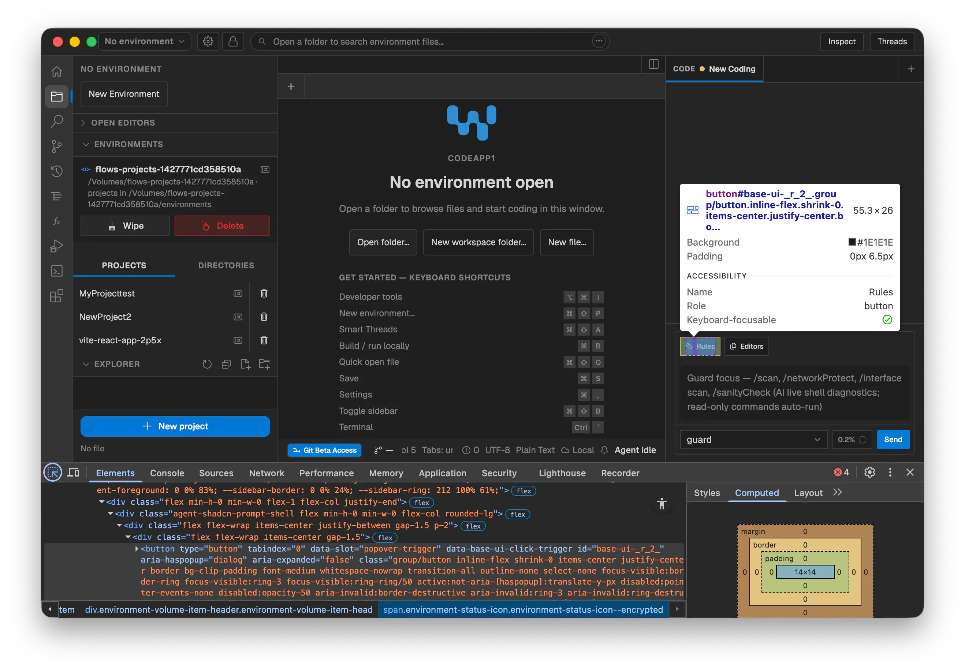965x672 pixels.
Task: Open the No environment dropdown
Action: [145, 41]
